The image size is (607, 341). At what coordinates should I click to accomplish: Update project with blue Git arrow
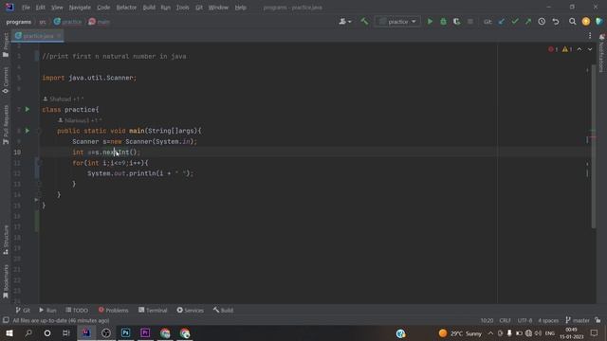[502, 22]
